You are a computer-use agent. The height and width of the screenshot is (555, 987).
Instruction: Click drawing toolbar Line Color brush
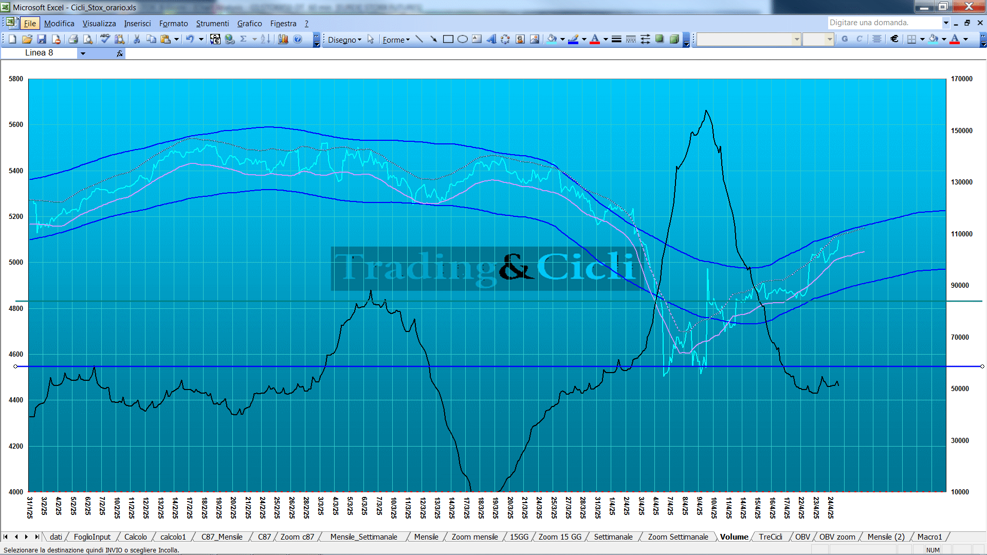[574, 39]
